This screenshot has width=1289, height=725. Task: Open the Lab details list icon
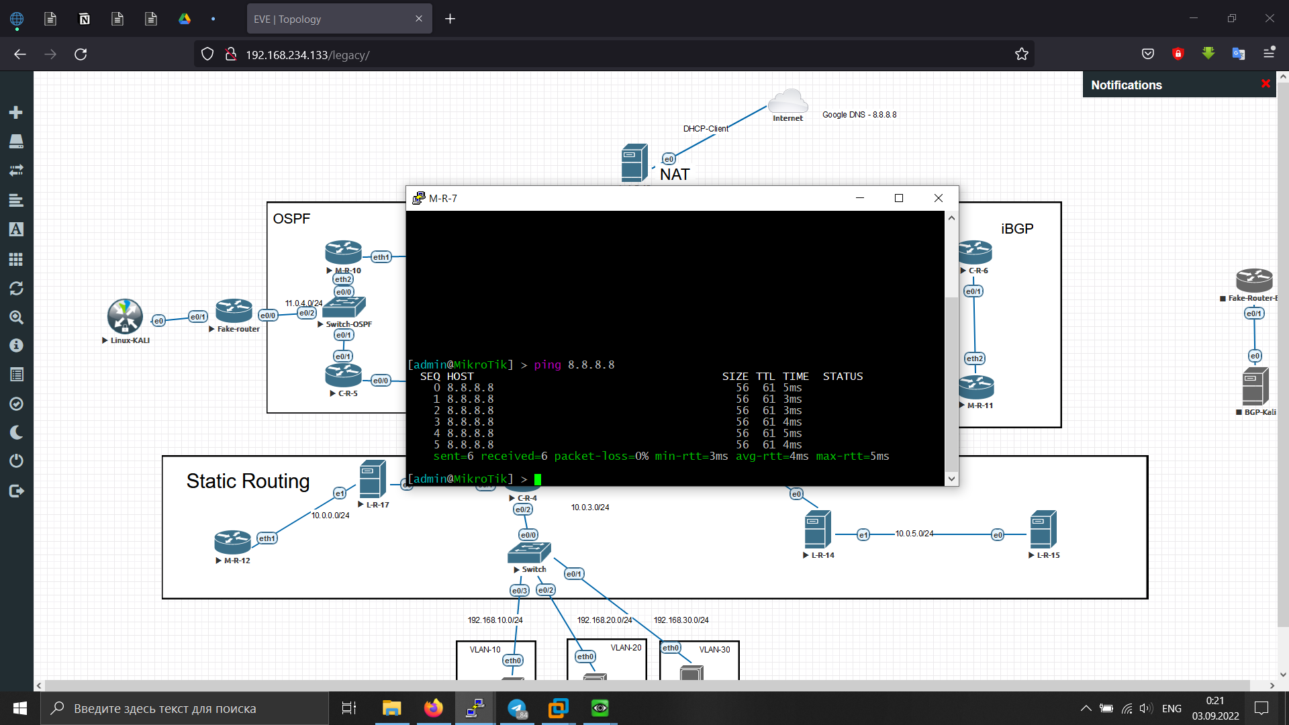(16, 375)
